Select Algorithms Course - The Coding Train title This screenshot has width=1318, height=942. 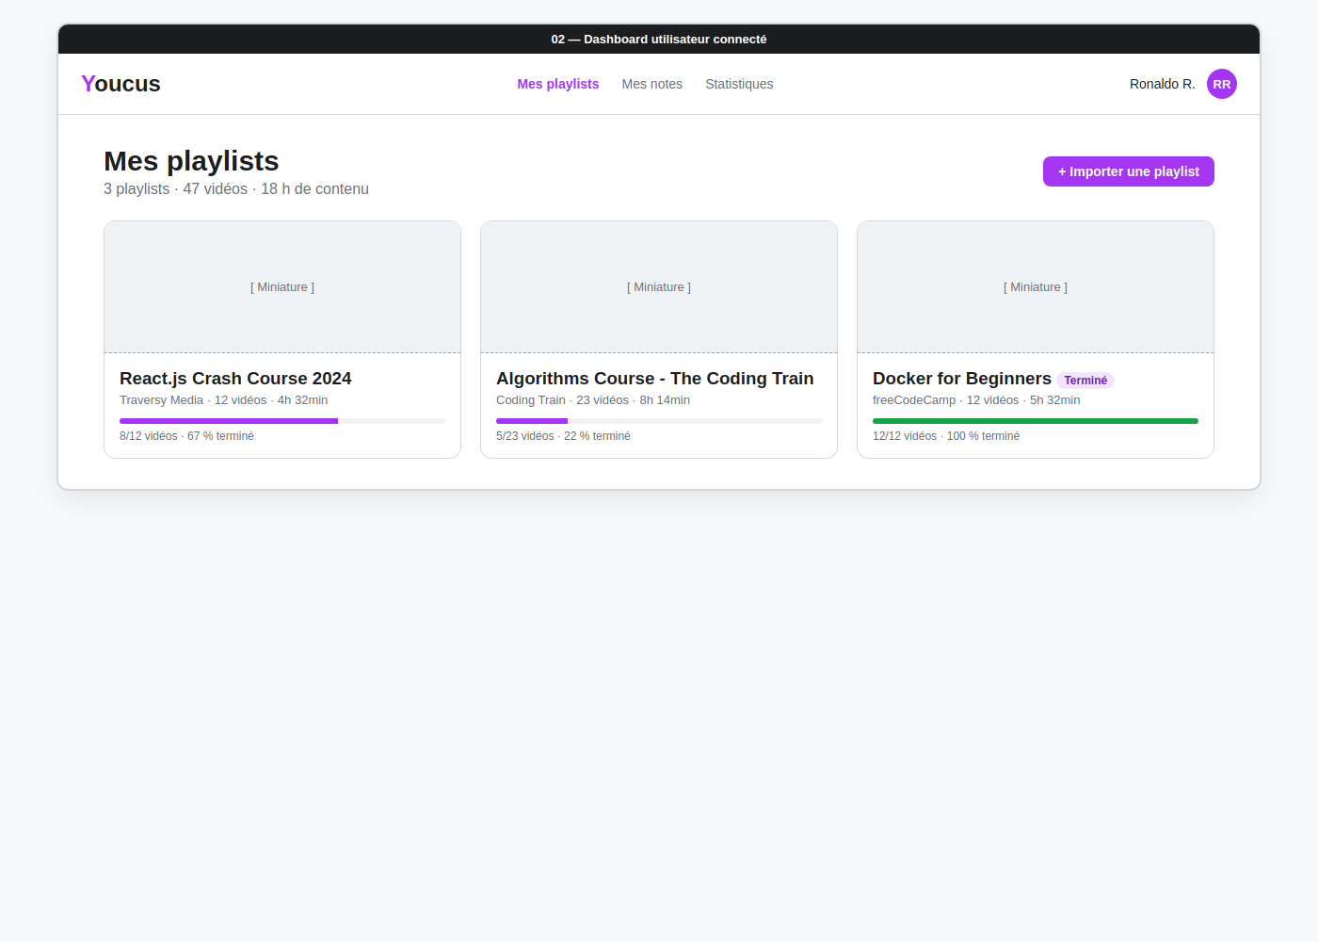pyautogui.click(x=654, y=379)
